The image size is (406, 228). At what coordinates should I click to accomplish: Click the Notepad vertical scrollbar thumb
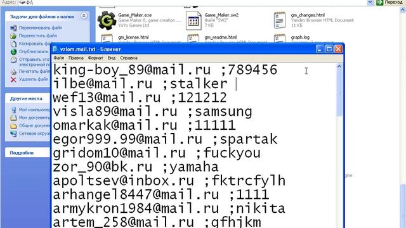click(339, 93)
